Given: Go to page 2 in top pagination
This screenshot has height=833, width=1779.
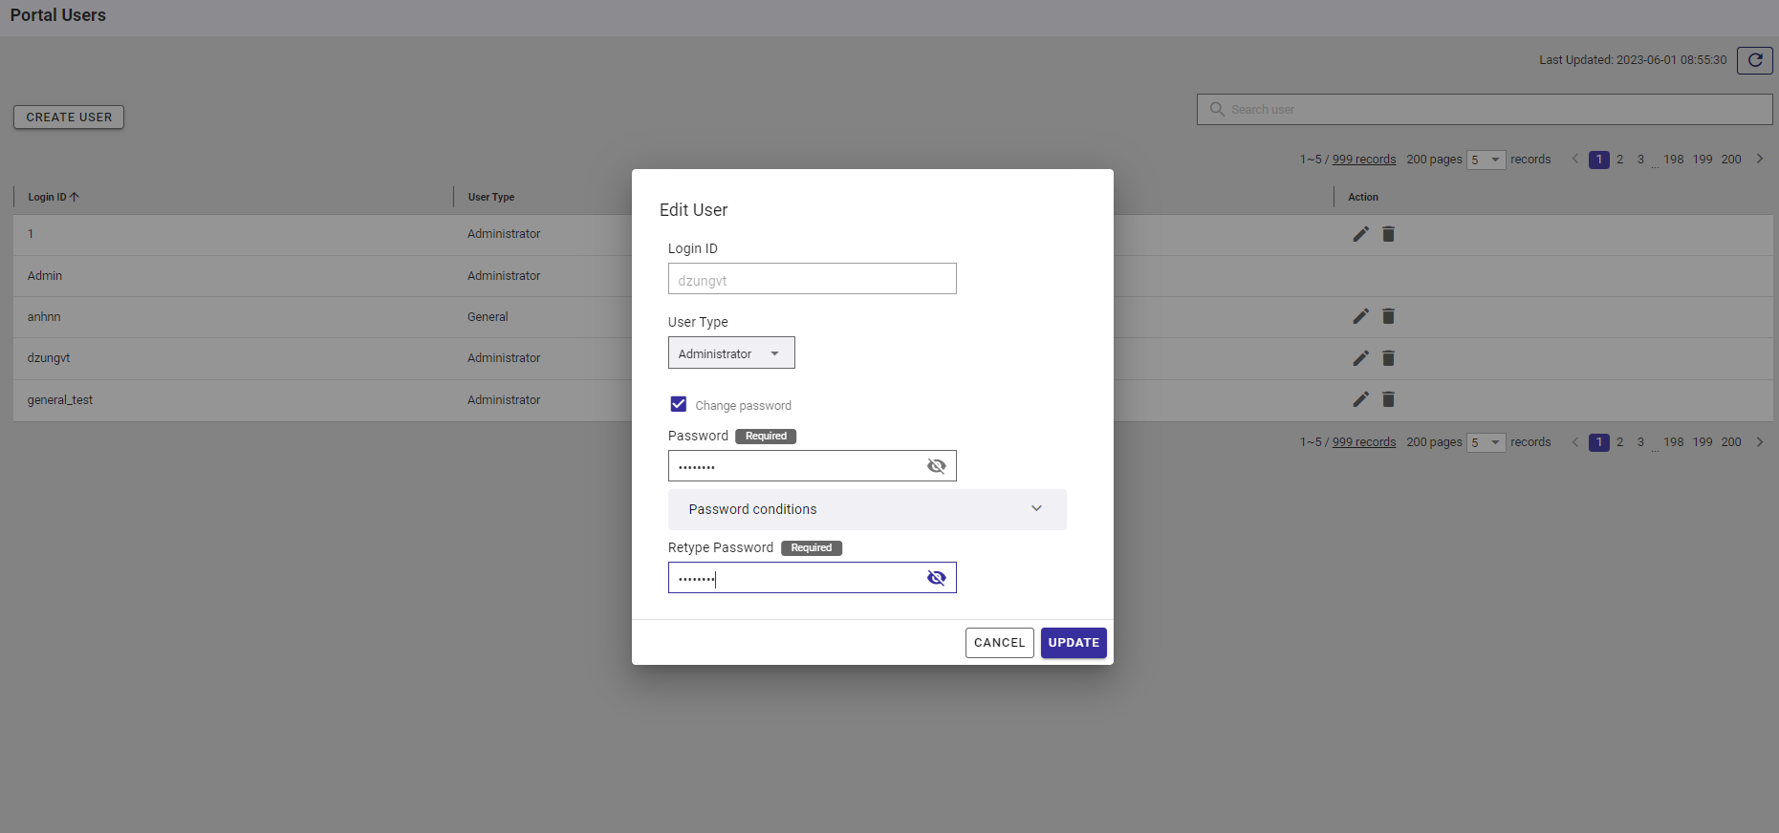Looking at the screenshot, I should tap(1619, 160).
